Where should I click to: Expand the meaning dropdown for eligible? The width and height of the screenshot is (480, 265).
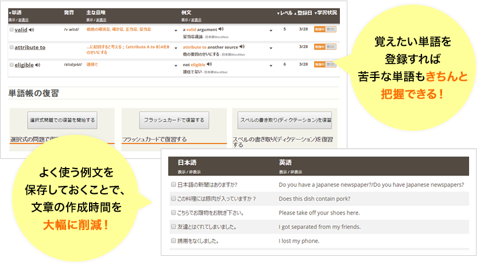coord(176,66)
